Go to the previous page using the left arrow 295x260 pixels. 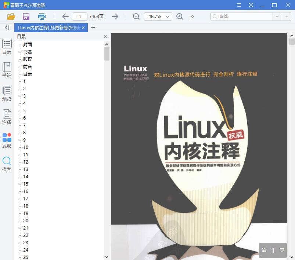[x=65, y=17]
